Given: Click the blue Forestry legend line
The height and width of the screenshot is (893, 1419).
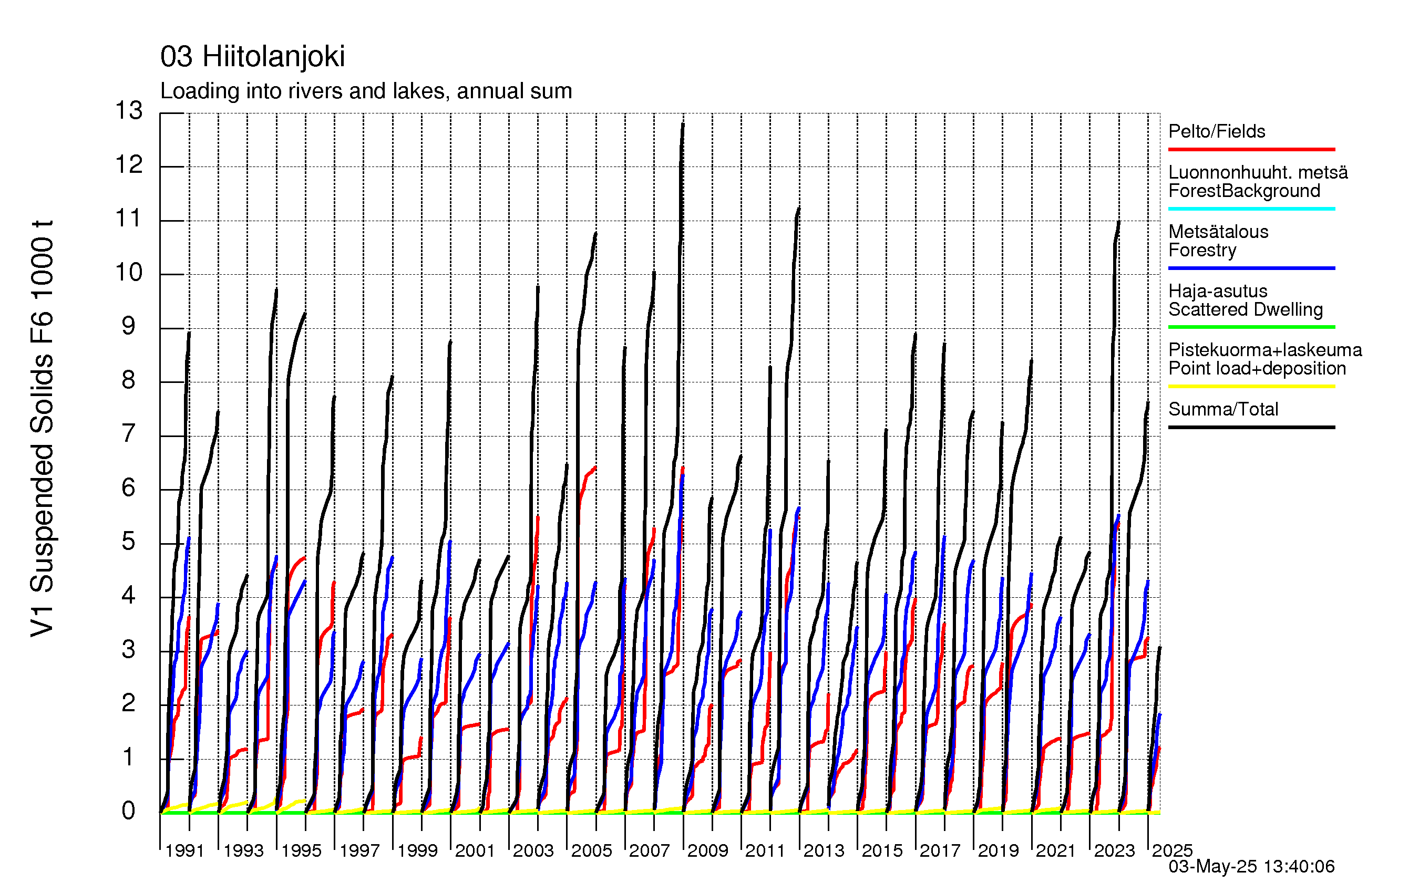Looking at the screenshot, I should (x=1252, y=268).
